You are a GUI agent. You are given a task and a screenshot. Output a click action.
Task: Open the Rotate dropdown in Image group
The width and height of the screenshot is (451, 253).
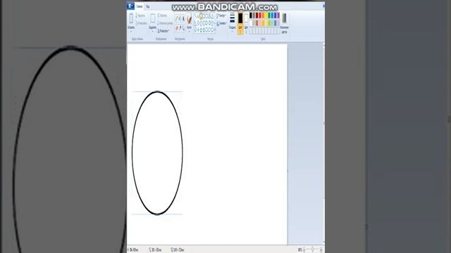(x=163, y=31)
